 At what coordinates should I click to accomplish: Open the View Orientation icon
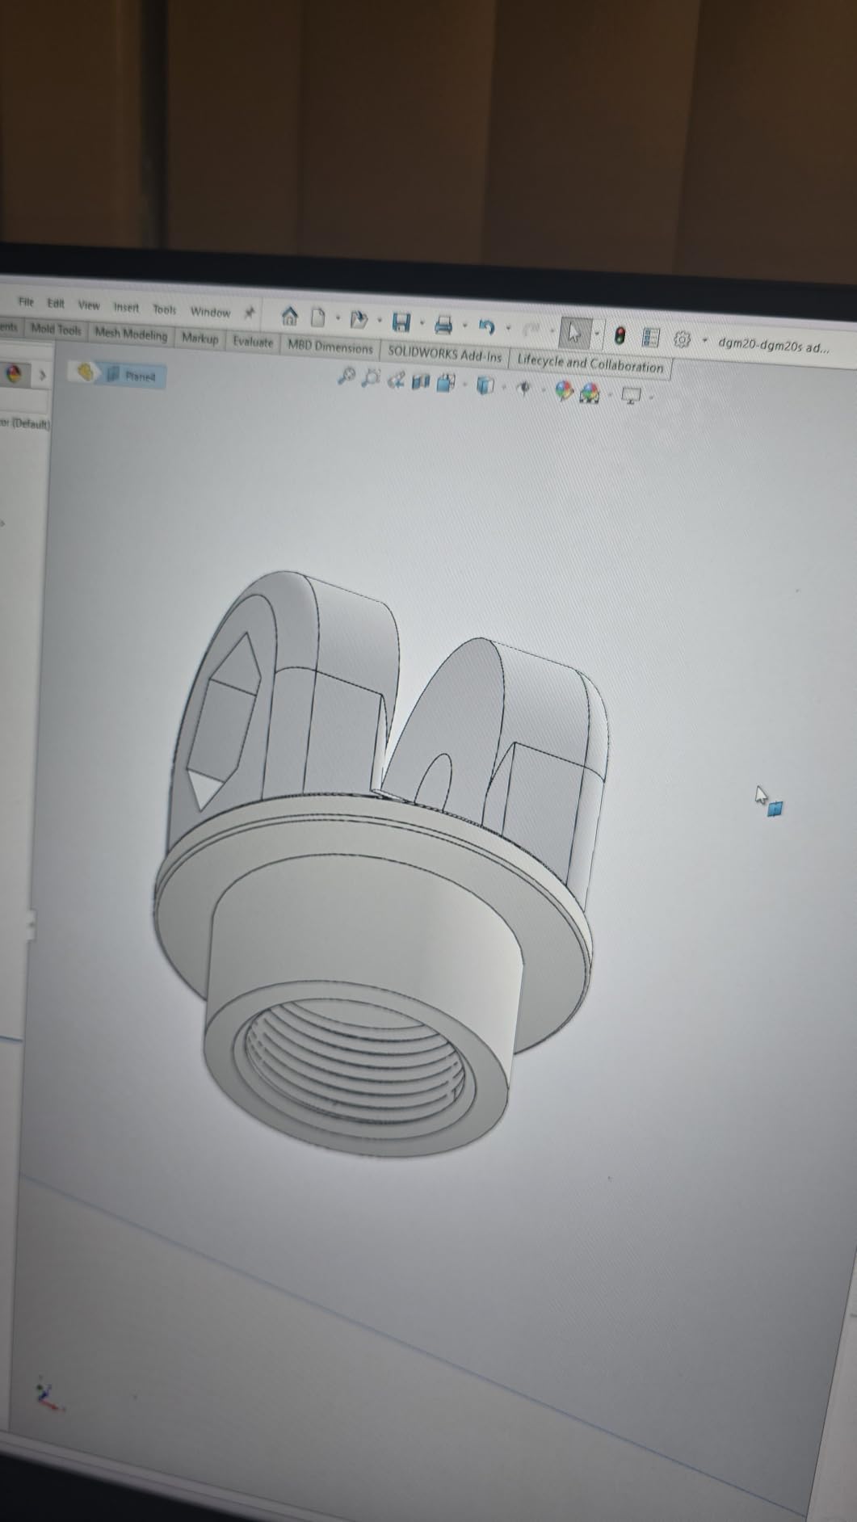click(x=446, y=382)
